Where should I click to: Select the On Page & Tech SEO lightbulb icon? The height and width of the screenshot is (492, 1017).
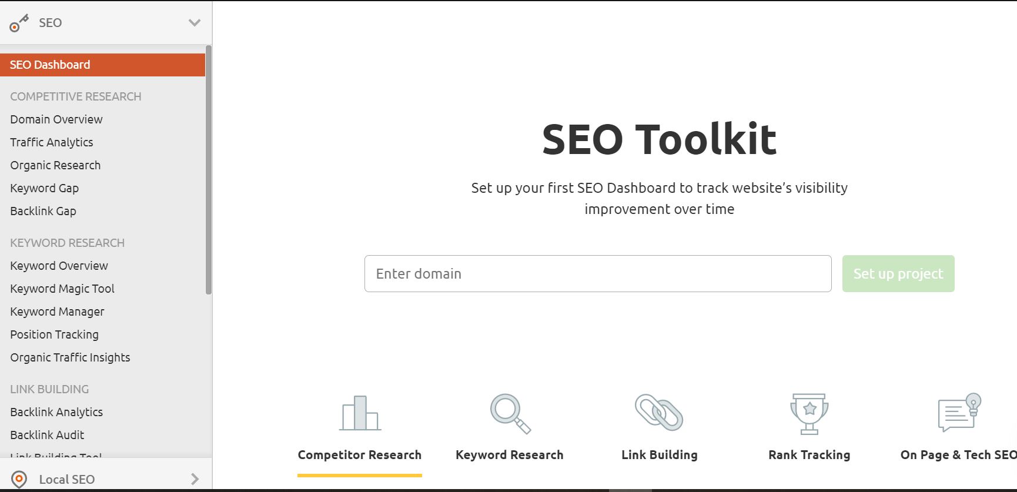[959, 413]
